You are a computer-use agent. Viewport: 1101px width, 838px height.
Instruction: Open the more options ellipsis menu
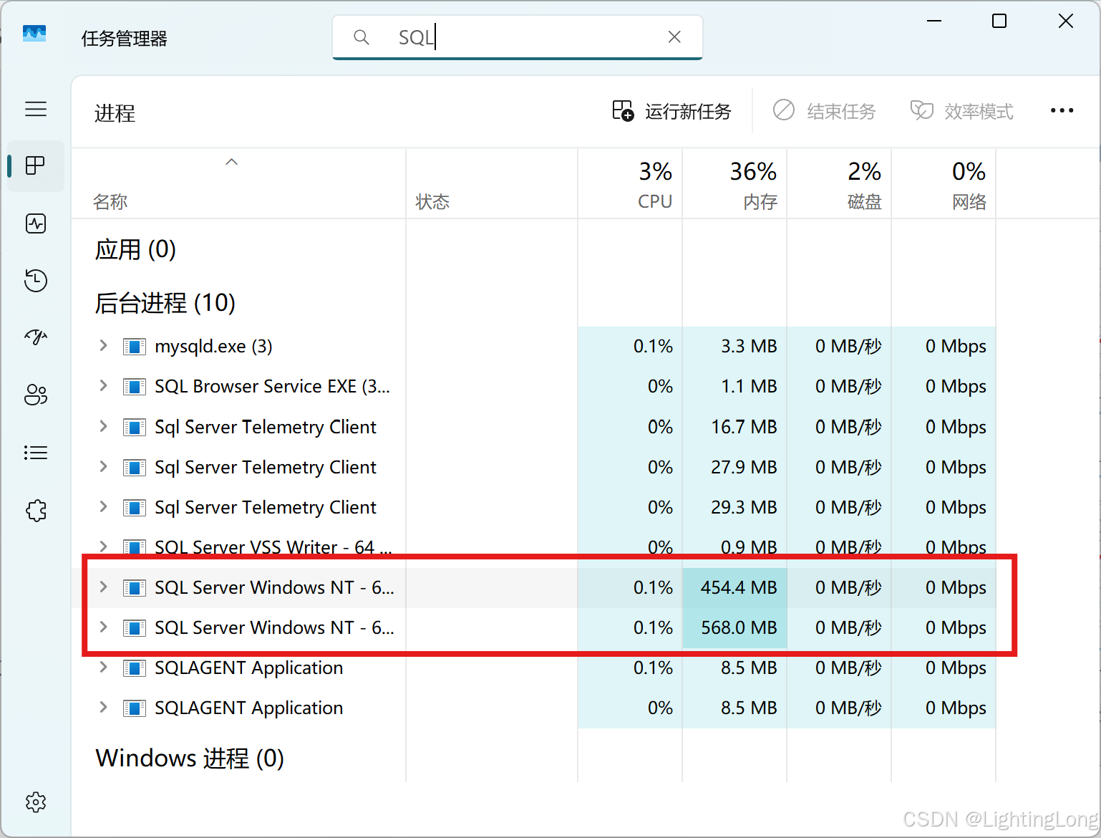(x=1062, y=110)
